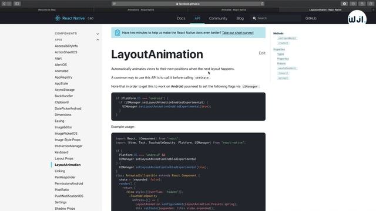Open ImagePickerIOS in sidebar
The height and width of the screenshot is (211, 376).
click(66, 134)
